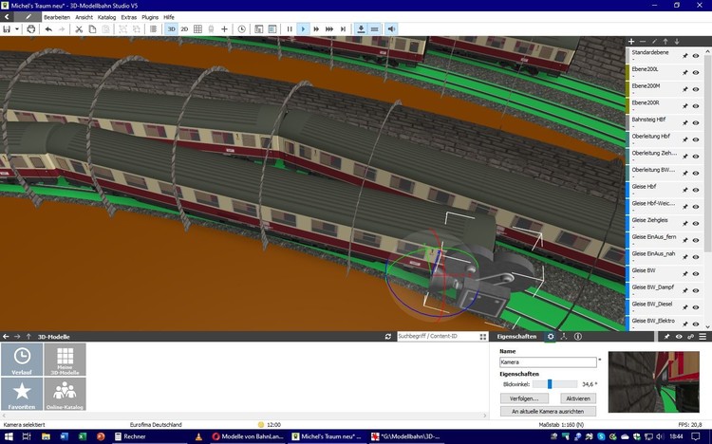
Task: Undo the last action
Action: click(48, 29)
